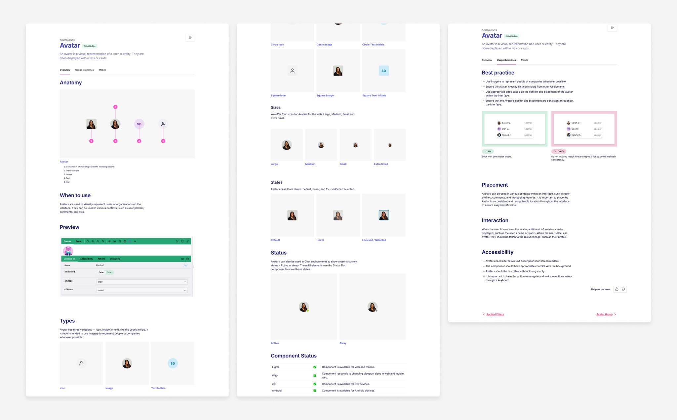The height and width of the screenshot is (420, 677).
Task: Click zoom out icon in Canvas toolbar
Action: pyautogui.click(x=98, y=241)
